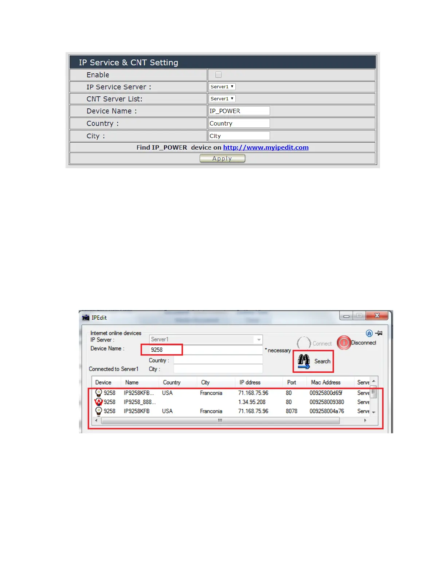
Task: Select the IP9258KFB... device name
Action: click(x=139, y=393)
